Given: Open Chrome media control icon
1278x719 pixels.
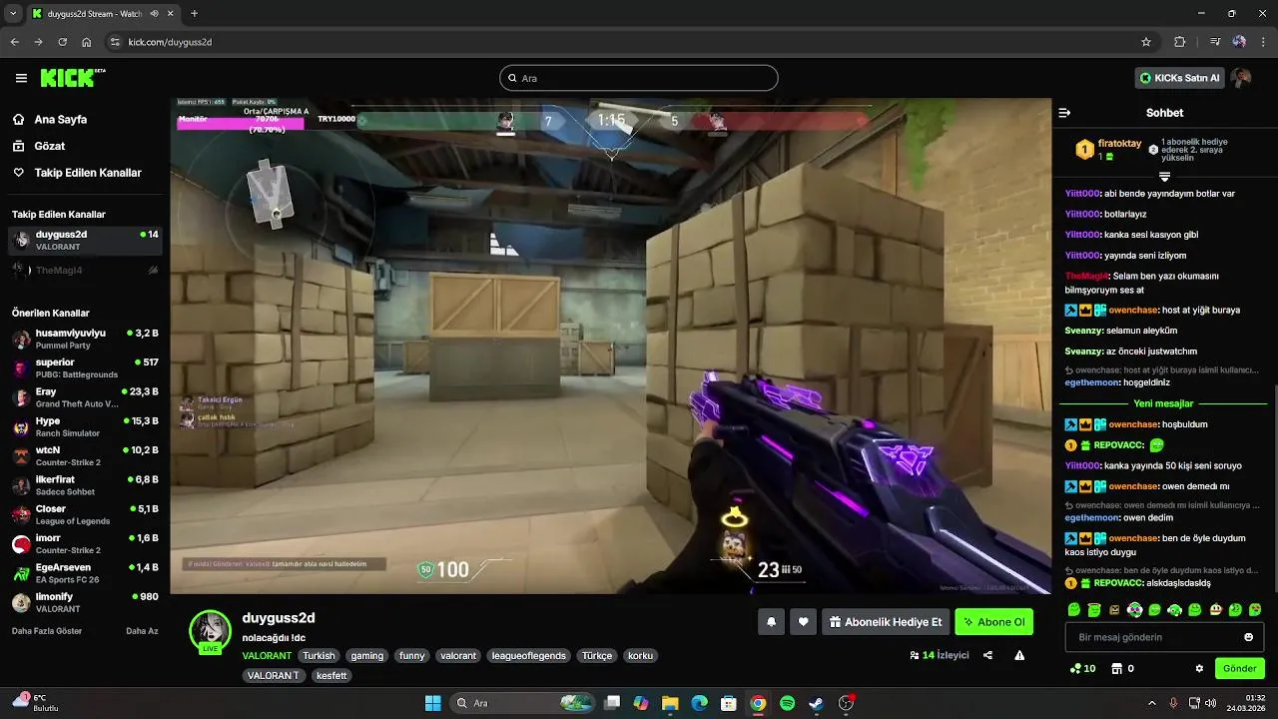Looking at the screenshot, I should click(1214, 42).
